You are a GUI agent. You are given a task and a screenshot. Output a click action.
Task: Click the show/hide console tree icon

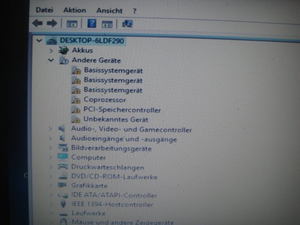[x=72, y=24]
